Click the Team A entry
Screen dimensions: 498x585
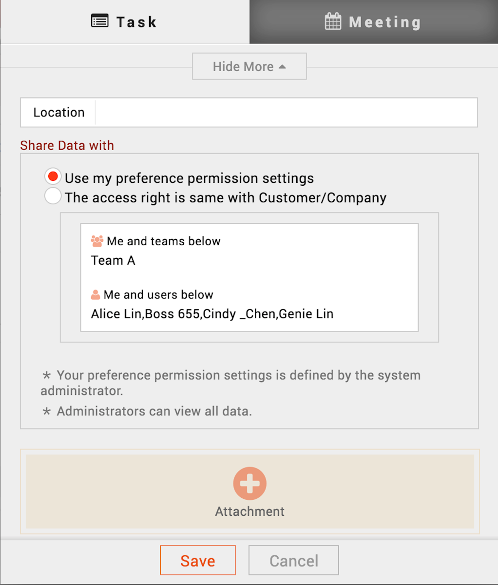(113, 260)
